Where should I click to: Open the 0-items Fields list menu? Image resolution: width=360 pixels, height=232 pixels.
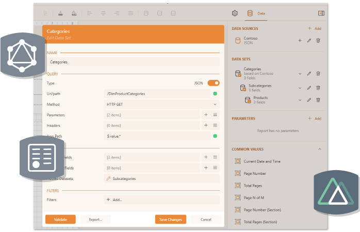coord(215,168)
